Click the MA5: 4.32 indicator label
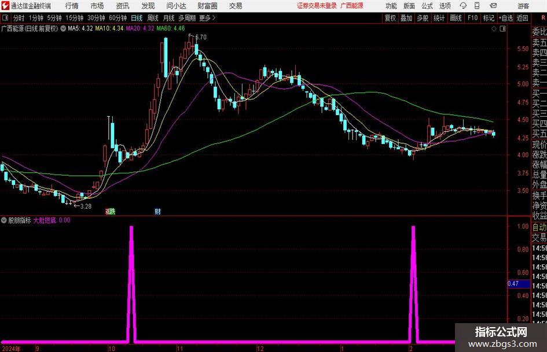The width and height of the screenshot is (547, 352). tap(80, 28)
